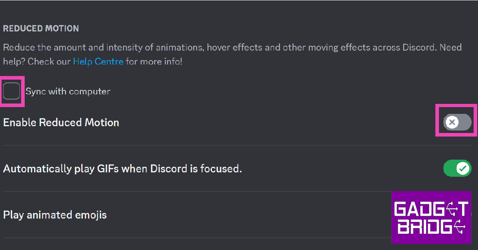This screenshot has height=250, width=478.
Task: Click the Sync with computer label text
Action: 68,91
